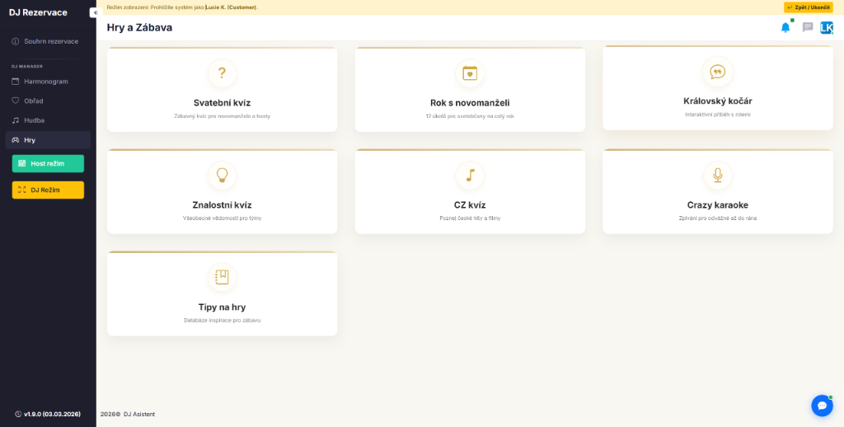The width and height of the screenshot is (844, 427).
Task: Open the Rok s novomanželi card title
Action: 470,103
